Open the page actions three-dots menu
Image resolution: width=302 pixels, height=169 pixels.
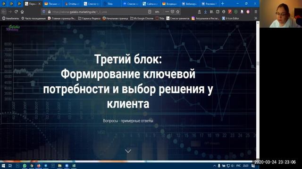(x=167, y=12)
